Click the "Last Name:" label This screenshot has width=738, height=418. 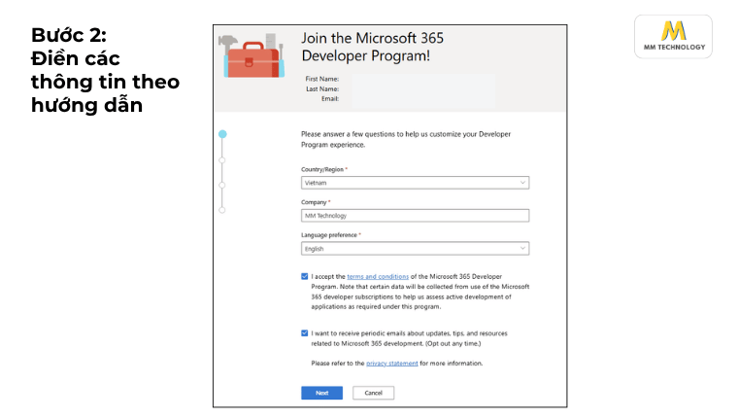(x=322, y=88)
